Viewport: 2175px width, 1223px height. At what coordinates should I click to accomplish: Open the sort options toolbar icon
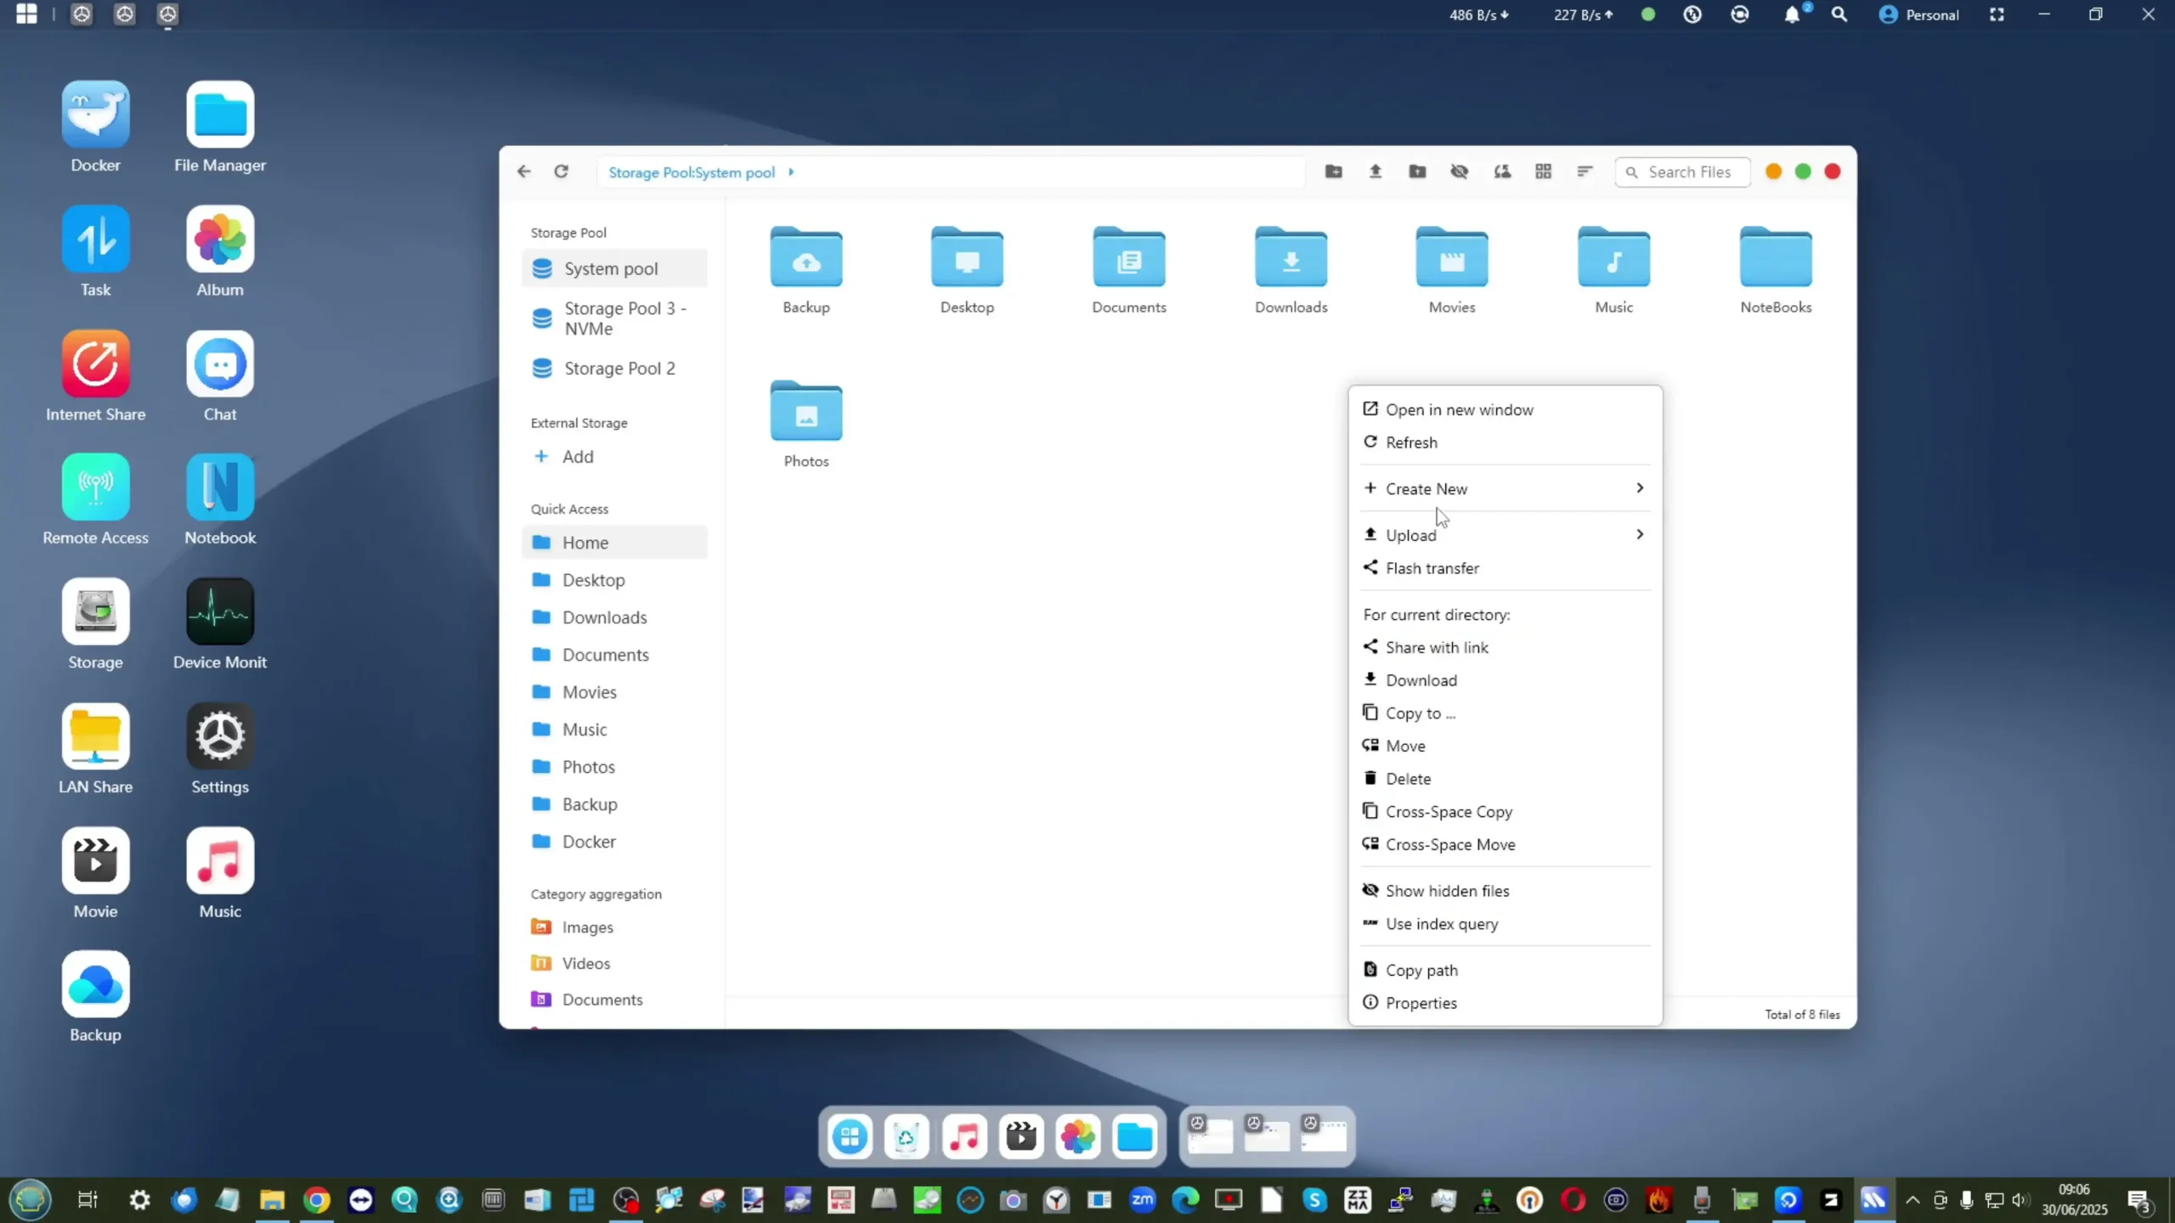[x=1585, y=172]
